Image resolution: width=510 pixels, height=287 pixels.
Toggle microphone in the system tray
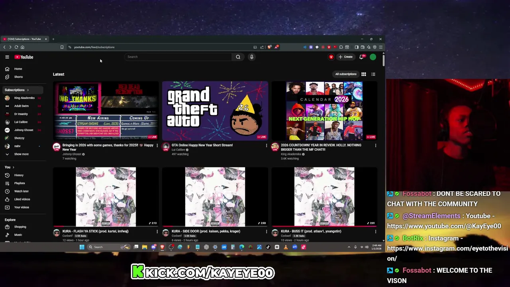[355, 247]
